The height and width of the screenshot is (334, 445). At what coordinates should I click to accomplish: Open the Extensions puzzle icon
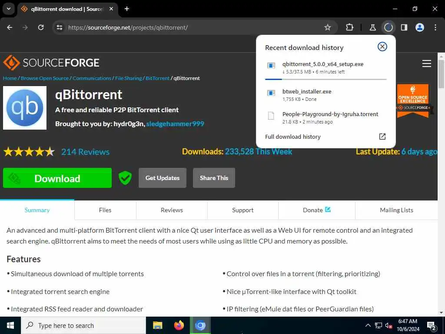pos(350,27)
